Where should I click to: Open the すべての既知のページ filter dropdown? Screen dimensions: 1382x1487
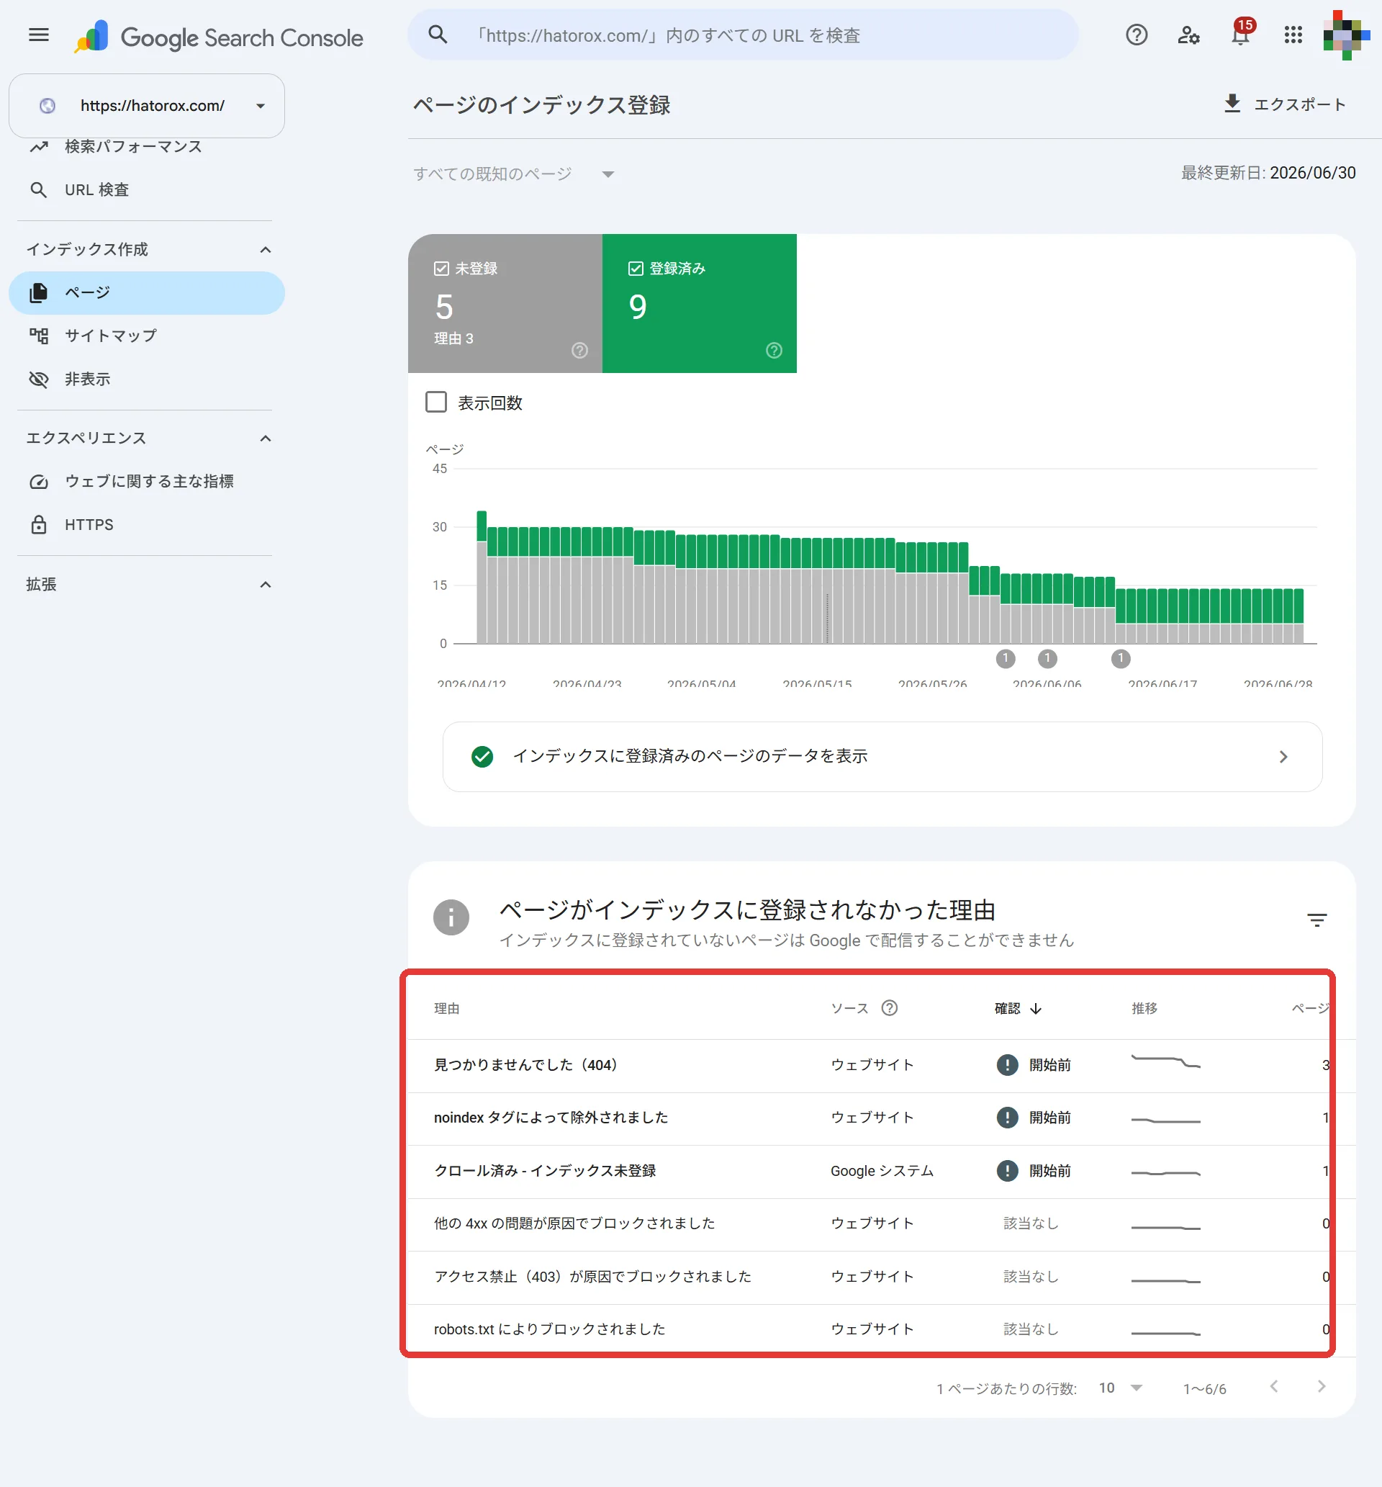pyautogui.click(x=514, y=174)
